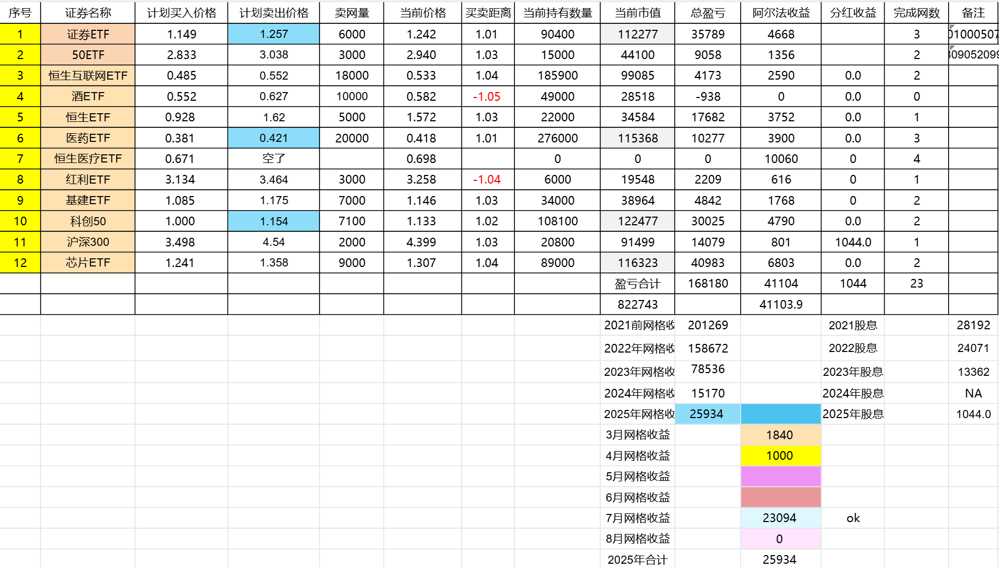Click the comment indicator in 证券ETF's 备注 cell
The image size is (999, 567).
click(x=952, y=27)
